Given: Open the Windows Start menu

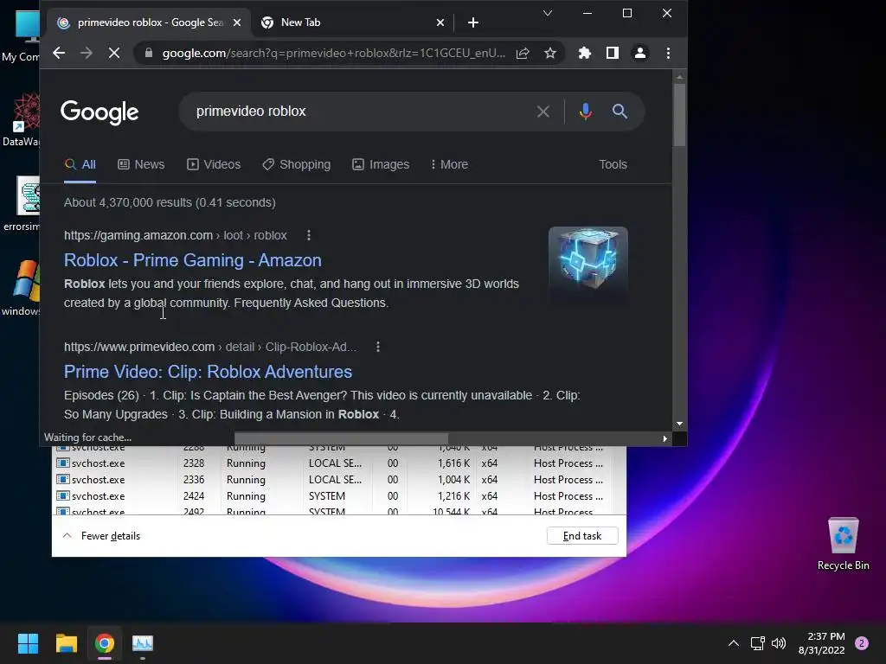Looking at the screenshot, I should (28, 643).
